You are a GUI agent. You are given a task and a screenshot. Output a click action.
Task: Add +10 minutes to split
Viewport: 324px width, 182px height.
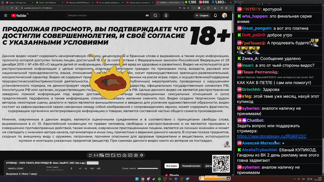click(92, 168)
